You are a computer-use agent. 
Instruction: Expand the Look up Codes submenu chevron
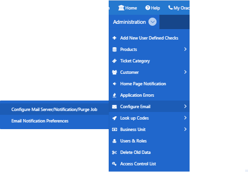185,118
